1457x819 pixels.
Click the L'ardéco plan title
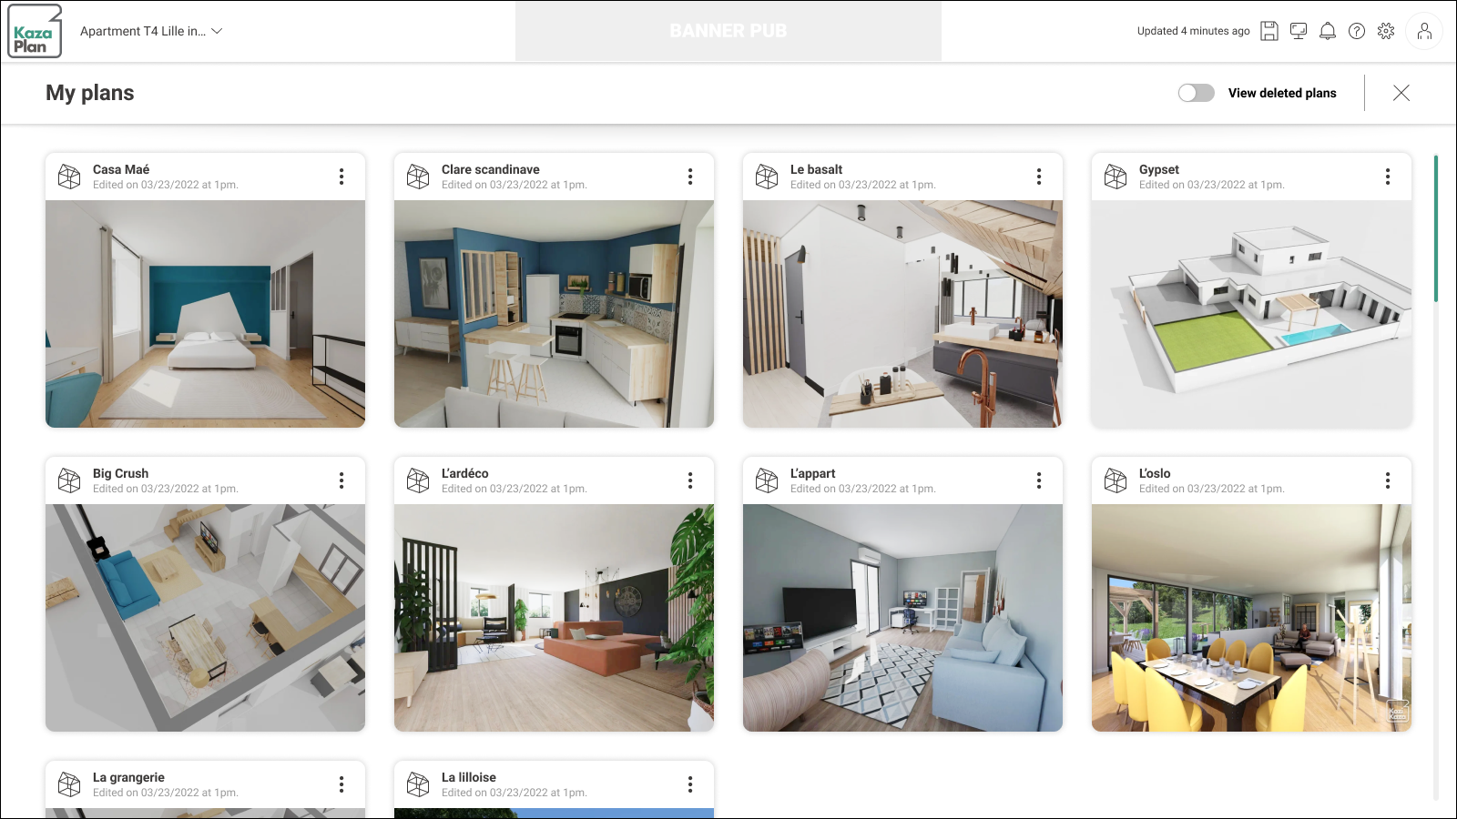[x=465, y=473]
